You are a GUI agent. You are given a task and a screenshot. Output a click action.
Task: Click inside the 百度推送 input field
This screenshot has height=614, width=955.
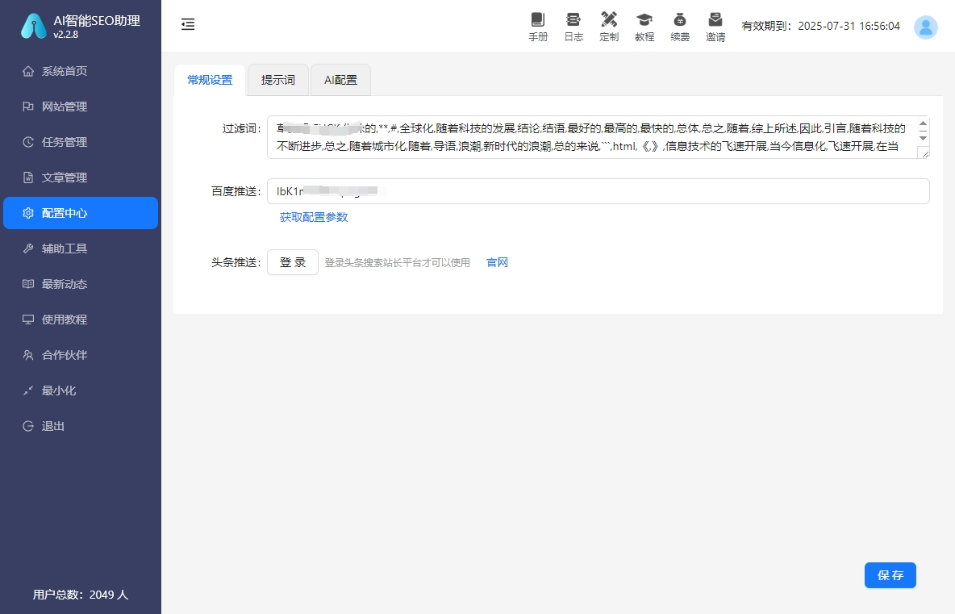[x=565, y=191]
